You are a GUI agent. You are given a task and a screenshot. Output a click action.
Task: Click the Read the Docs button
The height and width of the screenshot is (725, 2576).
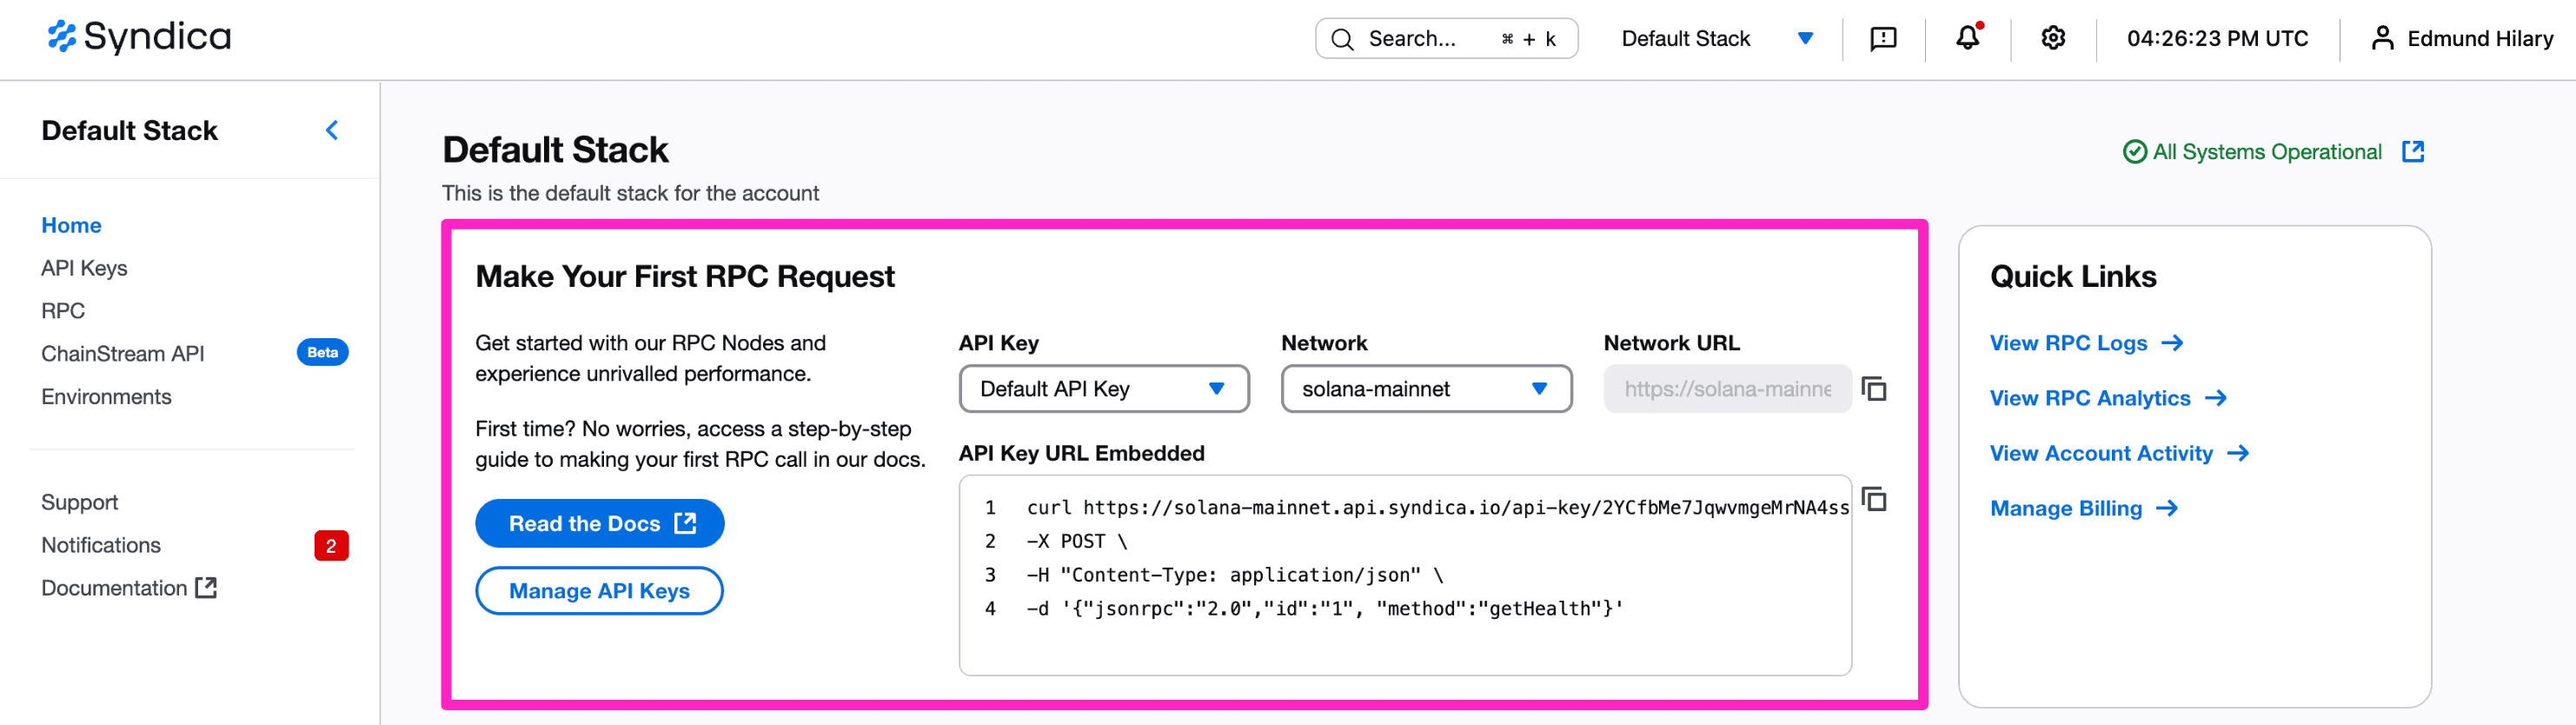pyautogui.click(x=599, y=523)
